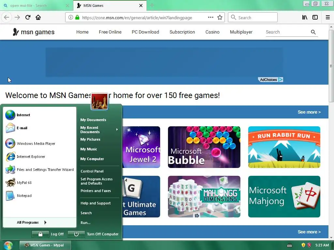Reload the page with the refresh icon
334x250 pixels.
[28, 17]
